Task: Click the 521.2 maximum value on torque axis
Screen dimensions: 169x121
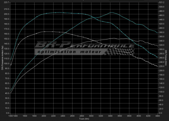Action: click(162, 2)
